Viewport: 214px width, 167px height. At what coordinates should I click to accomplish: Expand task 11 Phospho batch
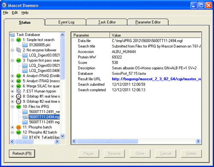[x=12, y=127]
